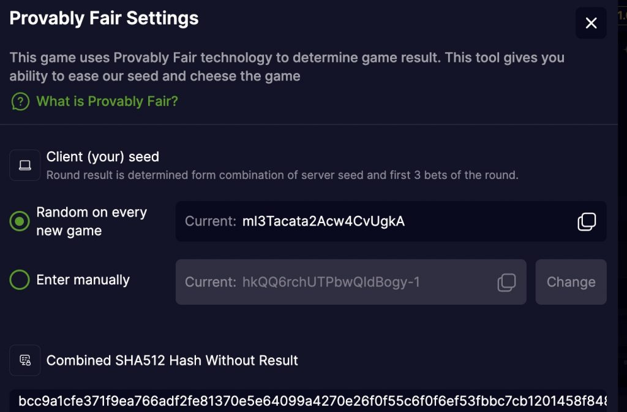627x412 pixels.
Task: Click the Enter manually label text
Action: (x=83, y=280)
